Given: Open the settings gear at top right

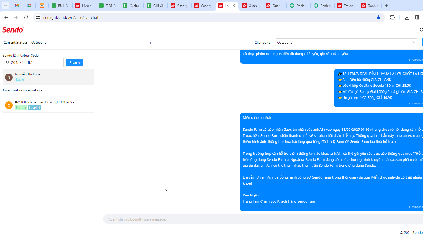Looking at the screenshot, I should [421, 30].
